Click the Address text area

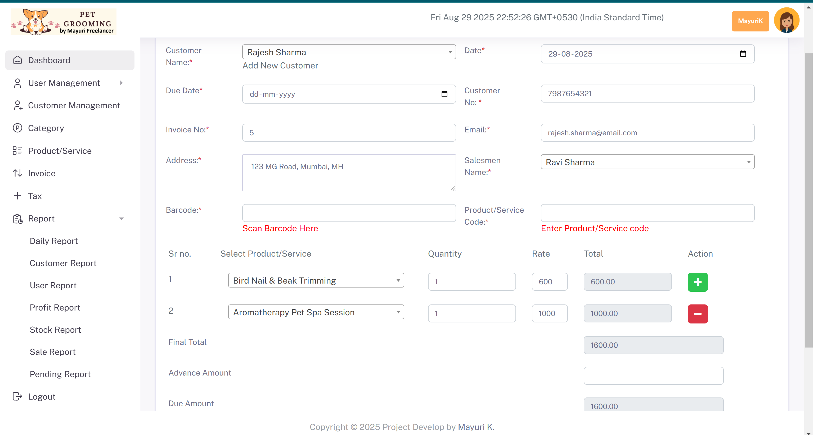click(x=349, y=173)
